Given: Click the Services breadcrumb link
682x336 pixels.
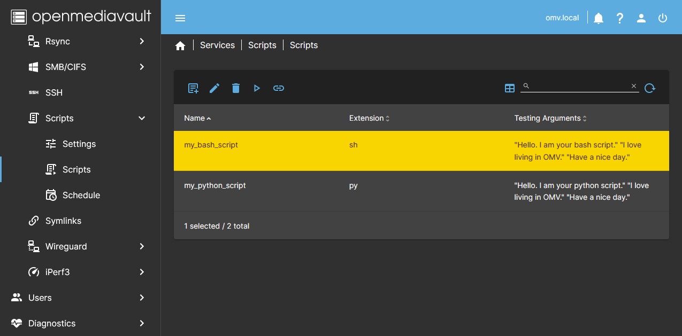Looking at the screenshot, I should tap(217, 45).
